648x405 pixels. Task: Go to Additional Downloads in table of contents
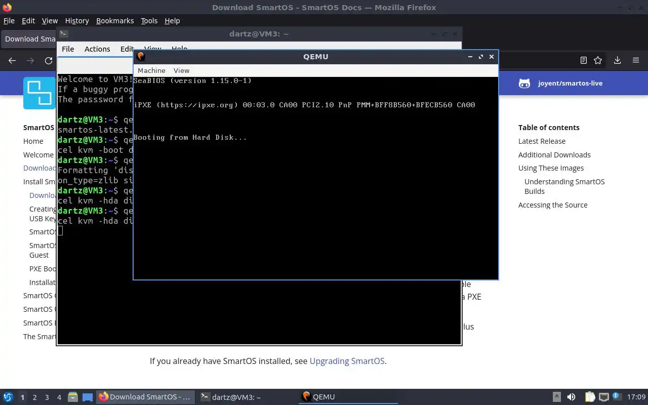coord(554,155)
